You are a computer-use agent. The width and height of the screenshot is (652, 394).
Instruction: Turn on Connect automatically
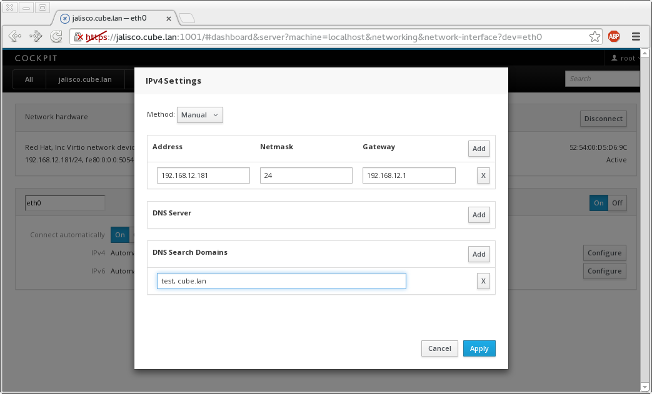[x=119, y=235]
